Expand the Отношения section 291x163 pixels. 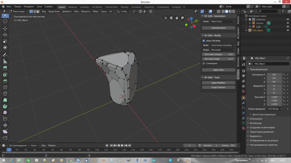(x=256, y=119)
